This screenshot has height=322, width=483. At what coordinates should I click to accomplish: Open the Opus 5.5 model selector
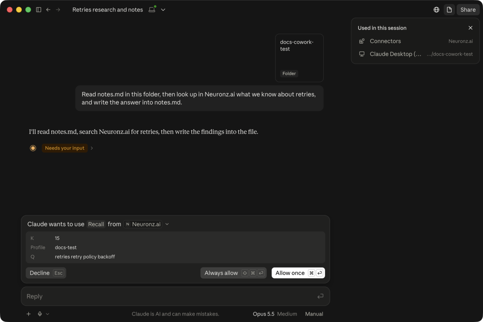pyautogui.click(x=275, y=314)
